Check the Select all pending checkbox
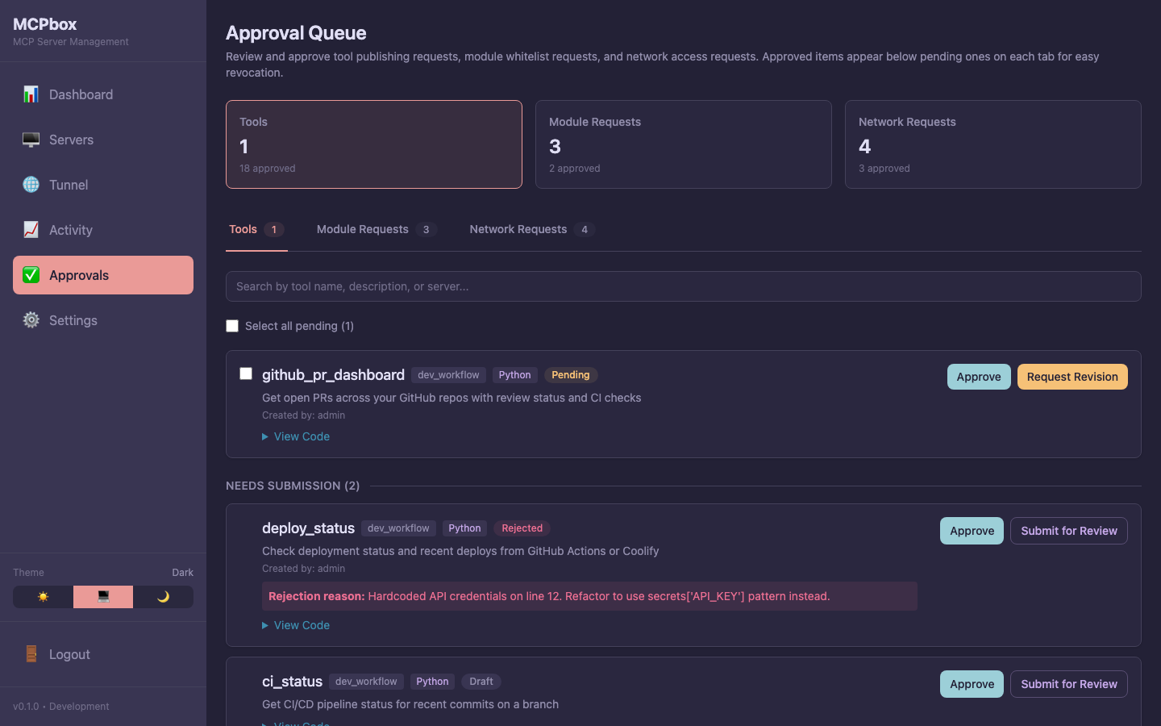 click(232, 326)
